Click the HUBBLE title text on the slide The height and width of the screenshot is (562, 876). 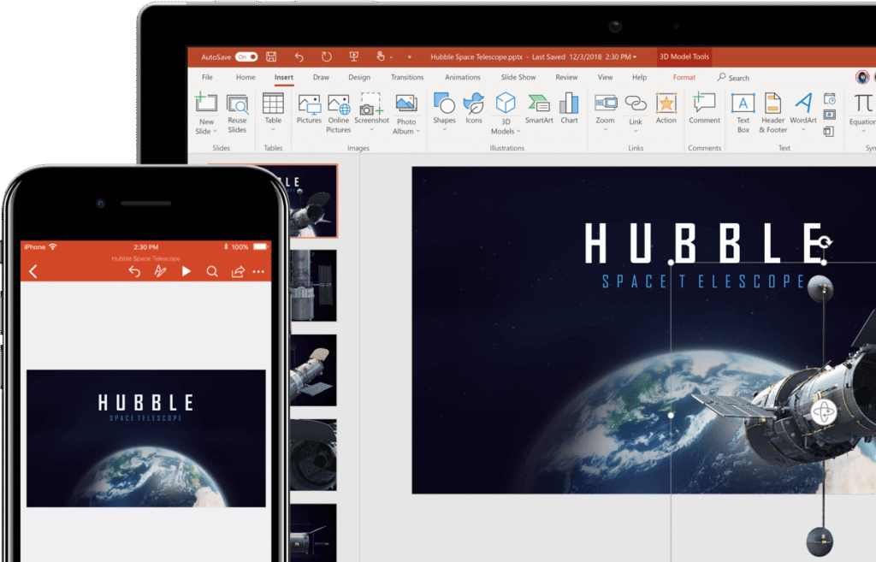pyautogui.click(x=703, y=242)
